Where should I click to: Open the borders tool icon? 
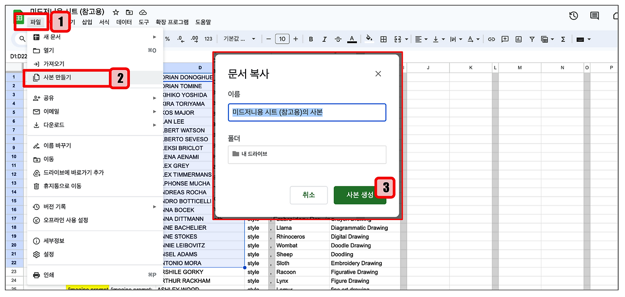tap(384, 39)
